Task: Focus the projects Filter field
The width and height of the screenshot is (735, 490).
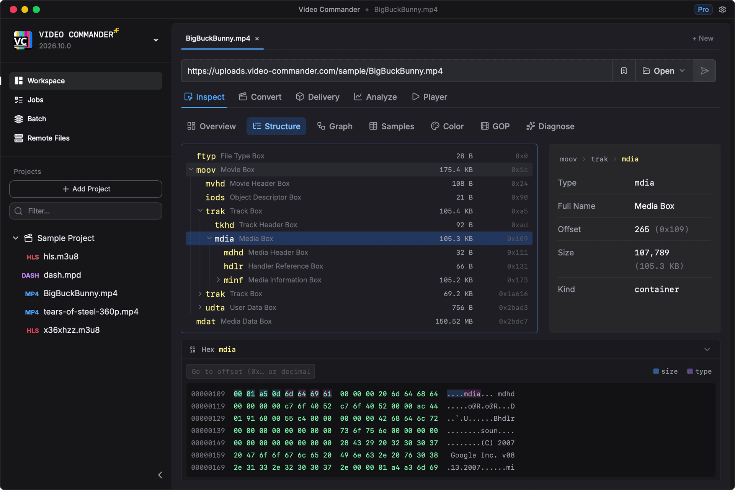Action: click(x=86, y=211)
